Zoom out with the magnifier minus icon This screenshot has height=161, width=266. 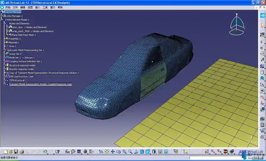tap(130, 152)
